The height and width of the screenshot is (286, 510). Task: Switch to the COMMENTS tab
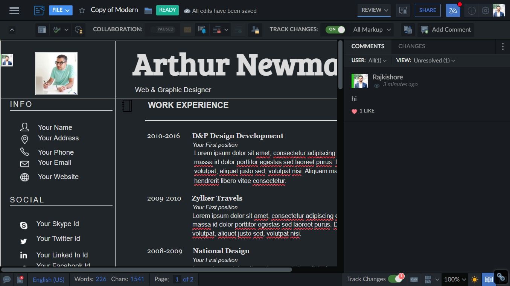368,46
